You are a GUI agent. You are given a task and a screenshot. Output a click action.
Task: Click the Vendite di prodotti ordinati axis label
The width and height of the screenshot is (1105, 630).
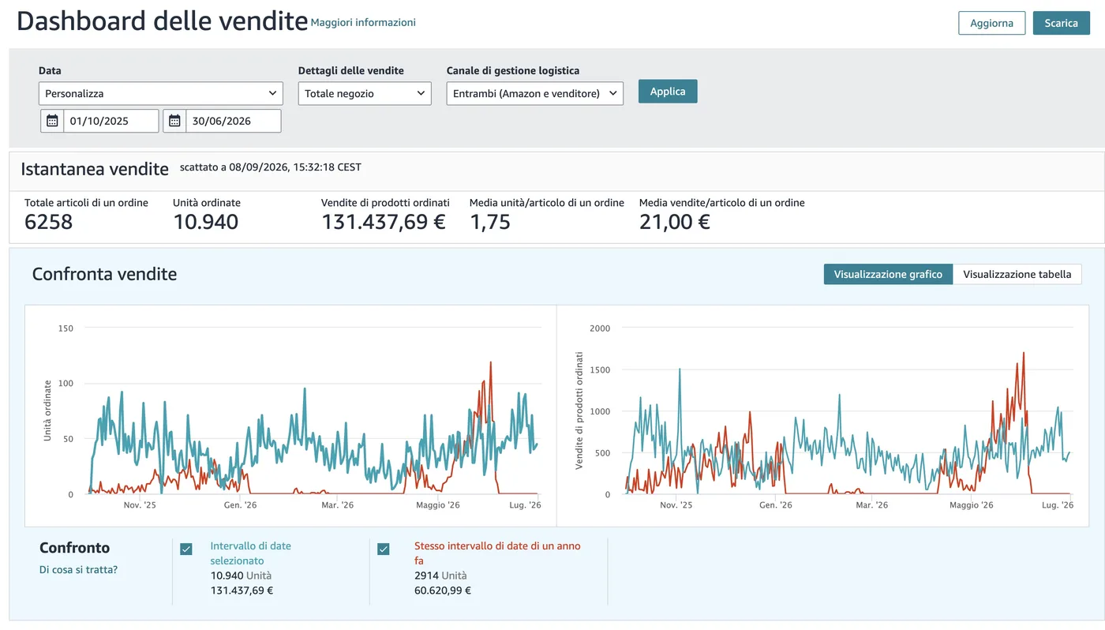tap(579, 411)
